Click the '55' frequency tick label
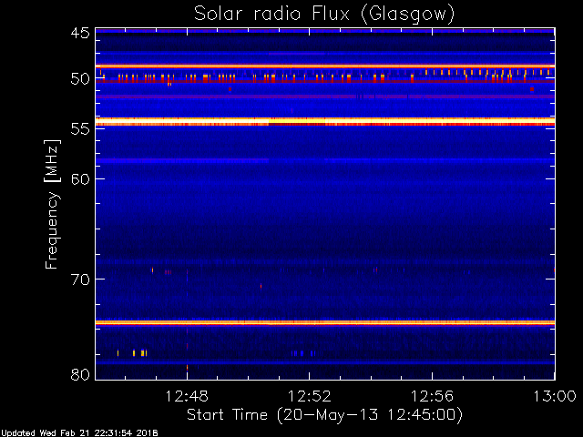Screen dimensions: 583x437 point(80,129)
